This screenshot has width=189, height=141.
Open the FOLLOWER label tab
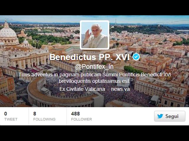click(82, 119)
